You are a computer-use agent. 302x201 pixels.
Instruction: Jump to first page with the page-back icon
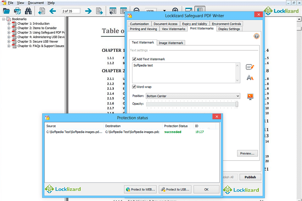(x=42, y=11)
